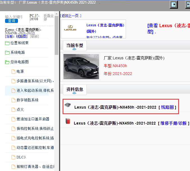Open 燃油加注口盖开启器 document
Screen dimensions: 190x171
[x=33, y=119]
